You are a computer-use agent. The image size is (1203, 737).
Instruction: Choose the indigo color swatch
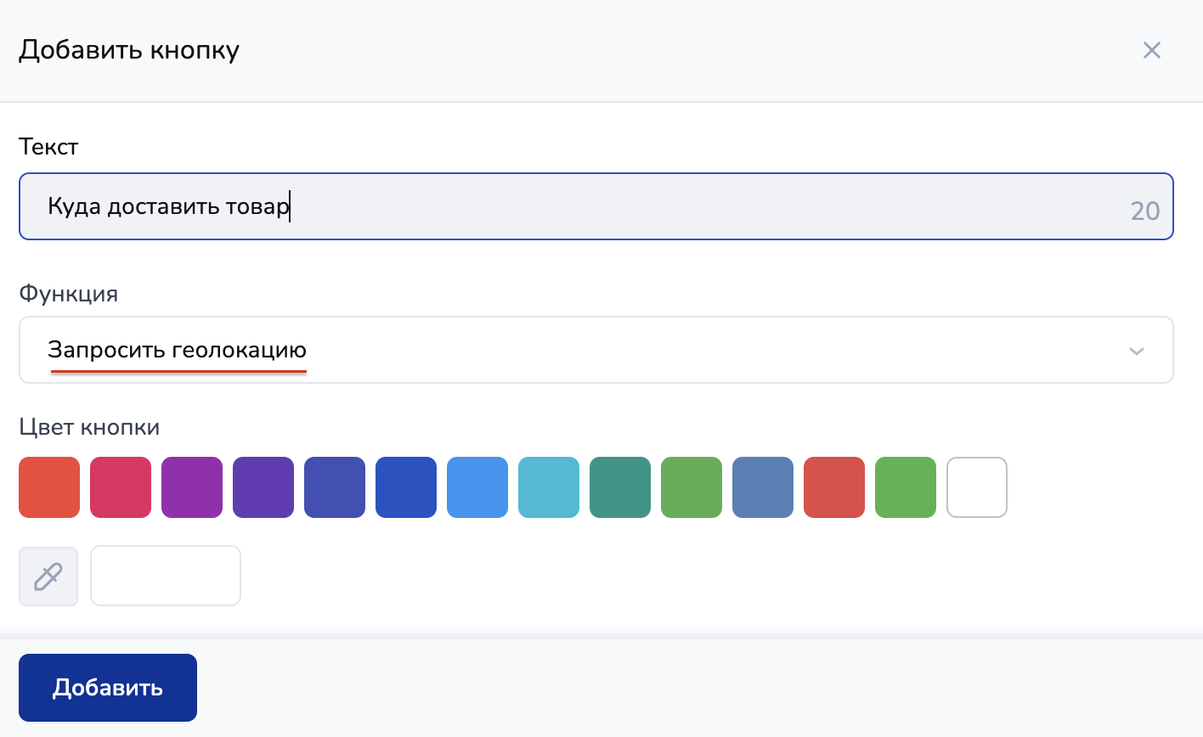[x=335, y=487]
